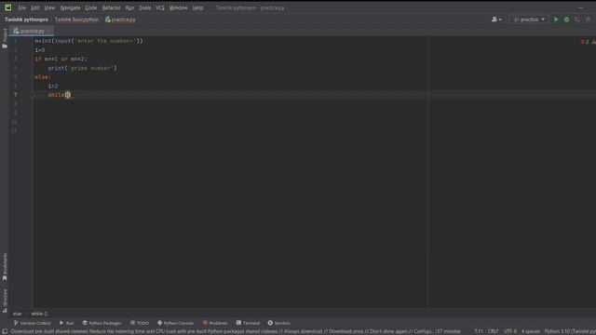Open the Refactor menu
Screen dimensions: 596x335
click(111, 7)
